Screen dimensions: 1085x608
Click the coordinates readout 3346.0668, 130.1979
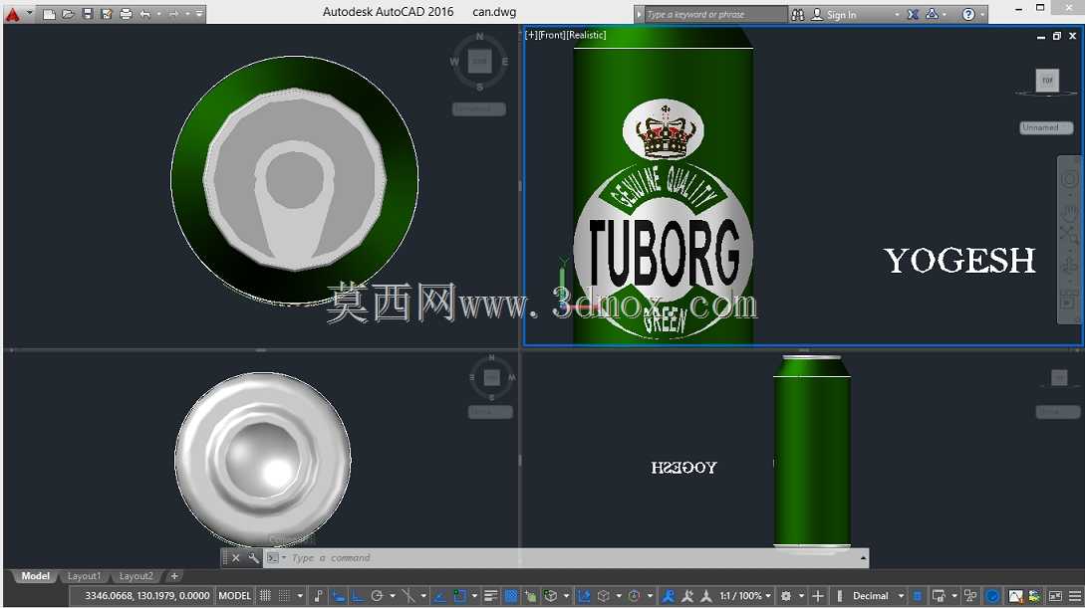click(147, 596)
